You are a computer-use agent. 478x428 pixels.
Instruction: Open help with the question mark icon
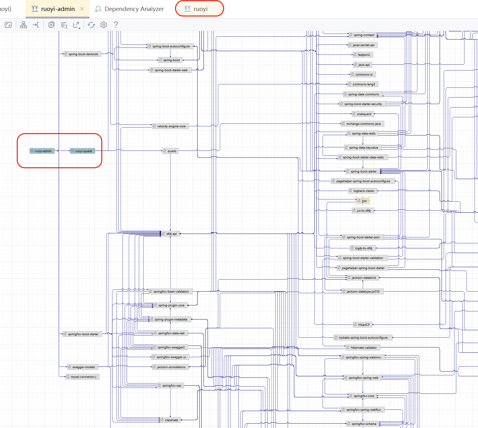(116, 25)
